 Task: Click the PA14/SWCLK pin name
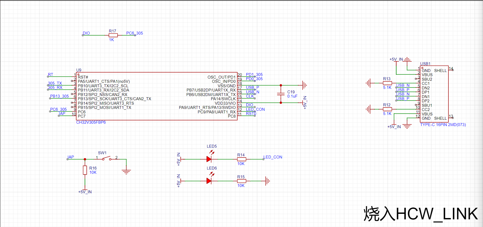[223, 99]
